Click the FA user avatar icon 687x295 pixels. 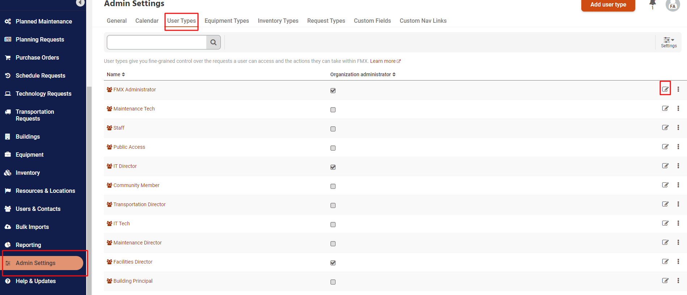click(x=673, y=5)
